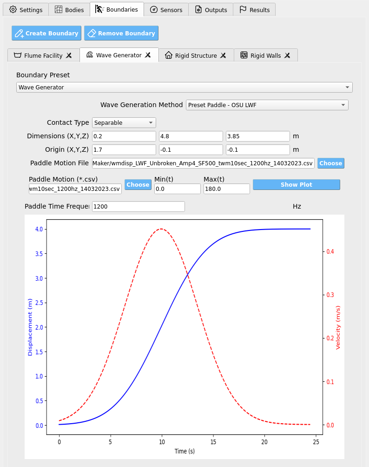Go to the Sensors tab
Image resolution: width=369 pixels, height=467 pixels.
(x=166, y=9)
